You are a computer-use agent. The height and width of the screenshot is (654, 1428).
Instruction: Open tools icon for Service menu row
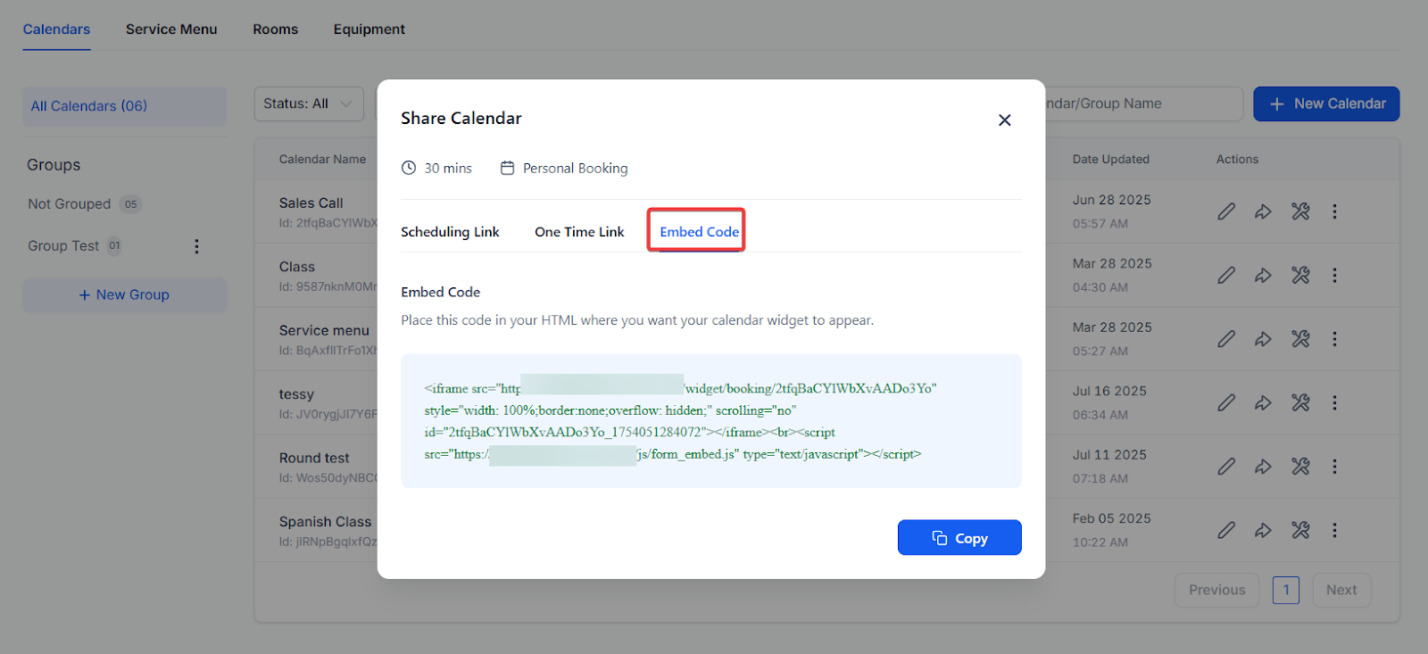point(1300,339)
